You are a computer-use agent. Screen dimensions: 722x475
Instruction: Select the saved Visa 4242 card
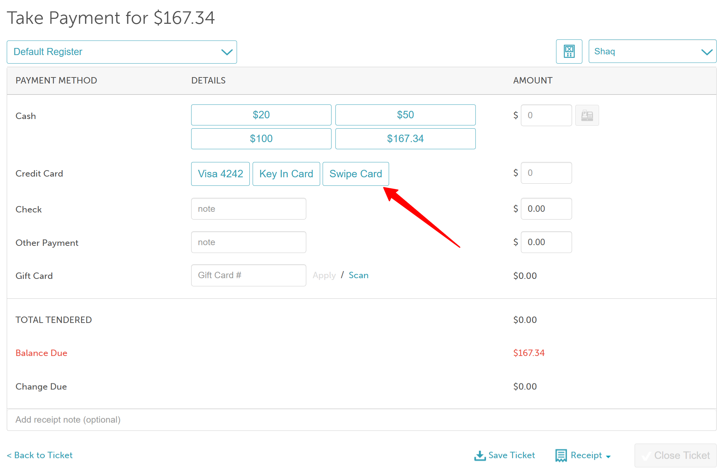(220, 174)
